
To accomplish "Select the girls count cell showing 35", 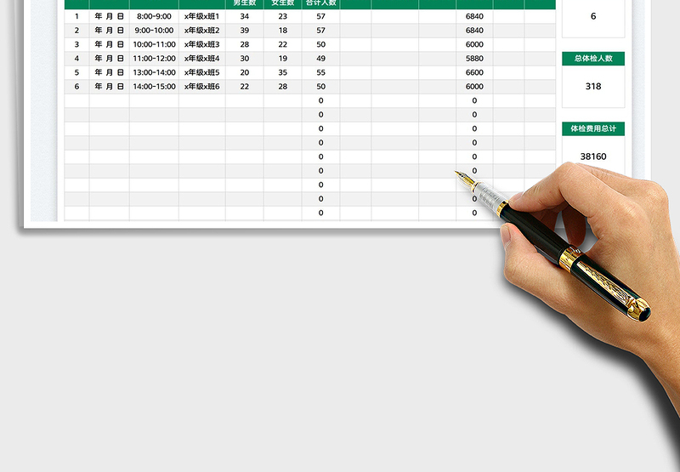I will [x=282, y=72].
